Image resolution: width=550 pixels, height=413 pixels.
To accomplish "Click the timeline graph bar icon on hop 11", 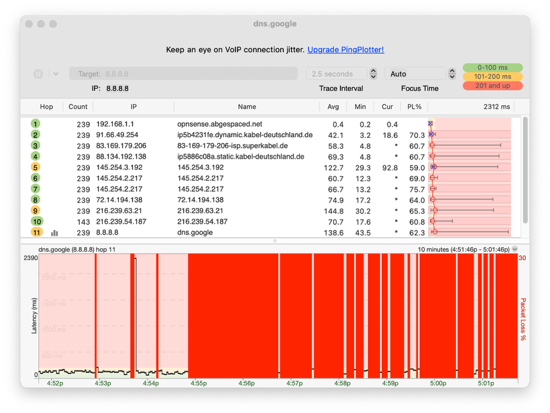I will click(x=55, y=233).
